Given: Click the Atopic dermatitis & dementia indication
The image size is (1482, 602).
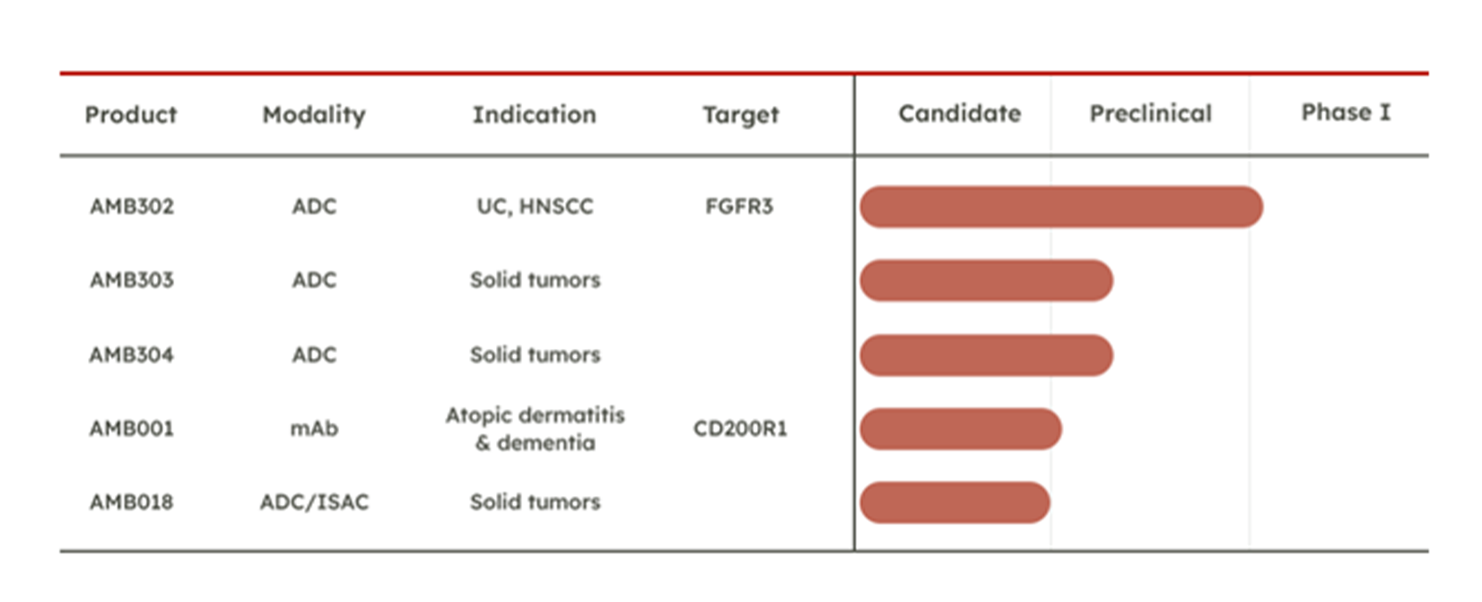Looking at the screenshot, I should 536,429.
